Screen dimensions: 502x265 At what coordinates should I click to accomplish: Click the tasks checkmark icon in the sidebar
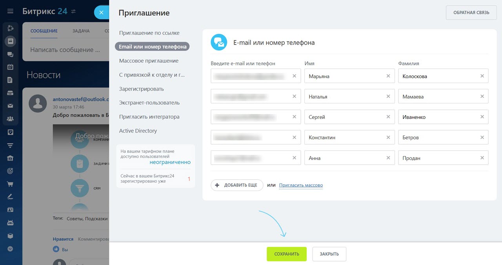pyautogui.click(x=10, y=132)
